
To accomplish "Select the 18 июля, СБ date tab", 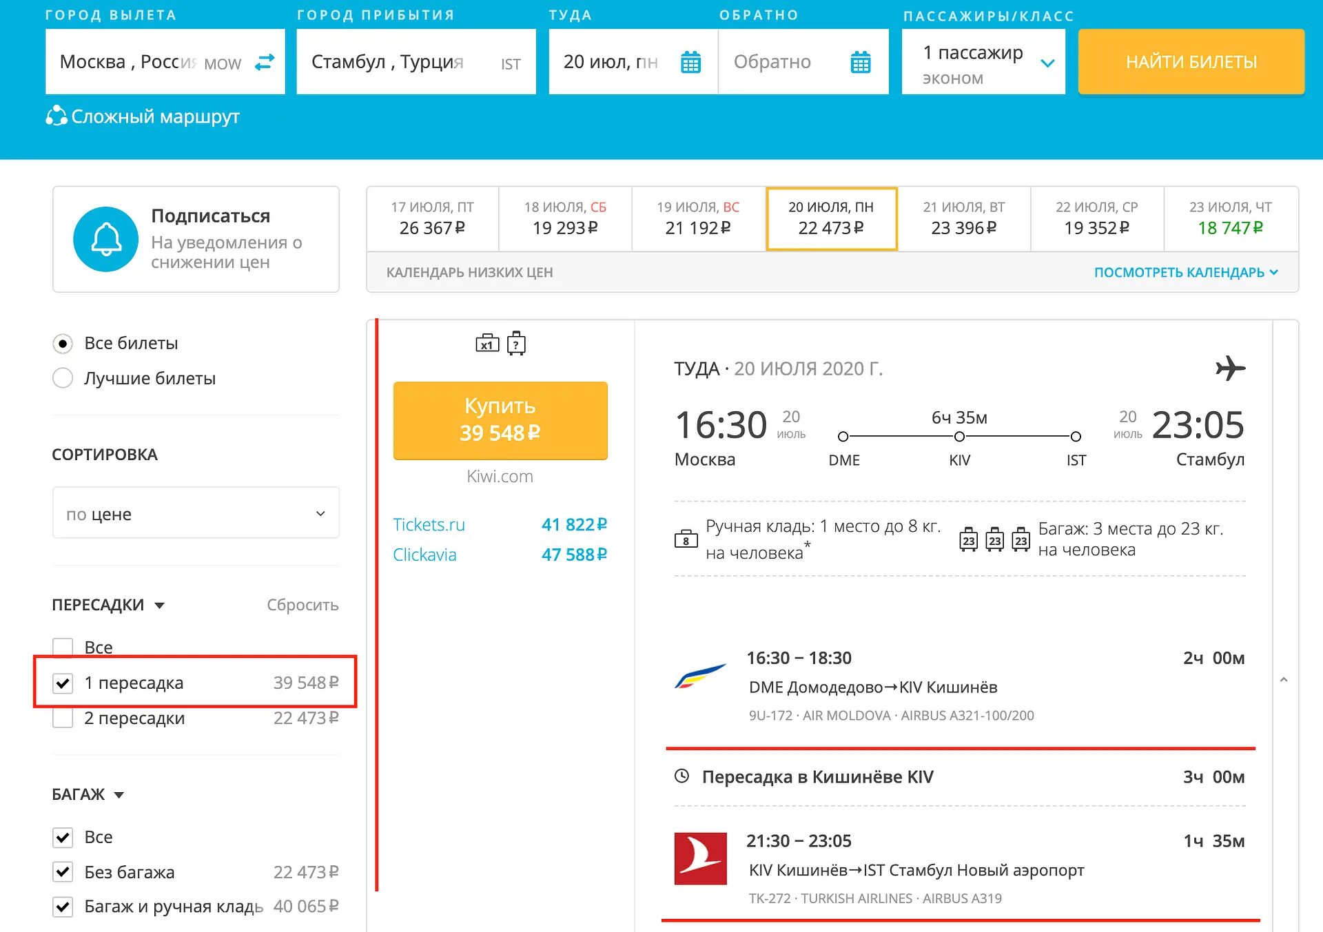I will coord(565,218).
